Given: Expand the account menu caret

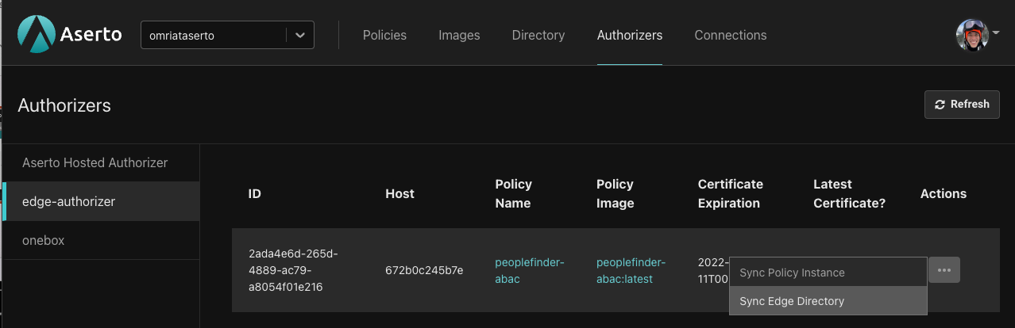Looking at the screenshot, I should (x=996, y=33).
